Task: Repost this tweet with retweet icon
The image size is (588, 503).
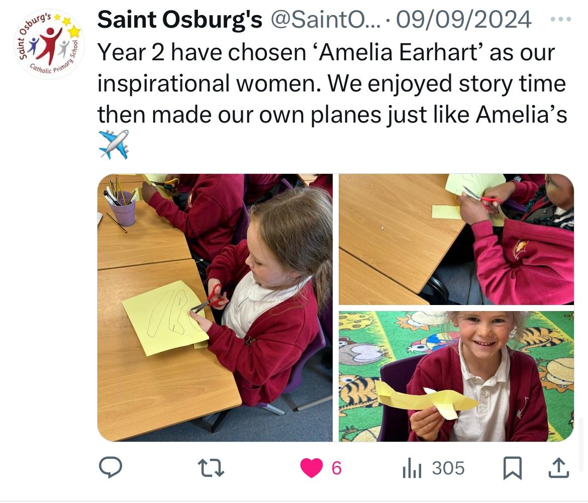Action: (211, 468)
